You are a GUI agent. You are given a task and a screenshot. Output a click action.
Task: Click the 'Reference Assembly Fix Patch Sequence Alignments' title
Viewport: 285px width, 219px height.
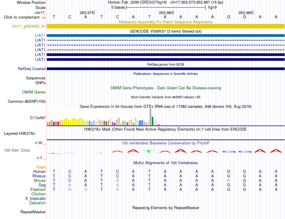[165, 22]
